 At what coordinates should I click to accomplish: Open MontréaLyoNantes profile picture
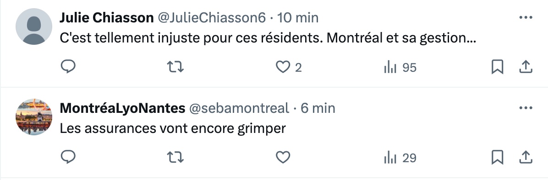[x=34, y=117]
